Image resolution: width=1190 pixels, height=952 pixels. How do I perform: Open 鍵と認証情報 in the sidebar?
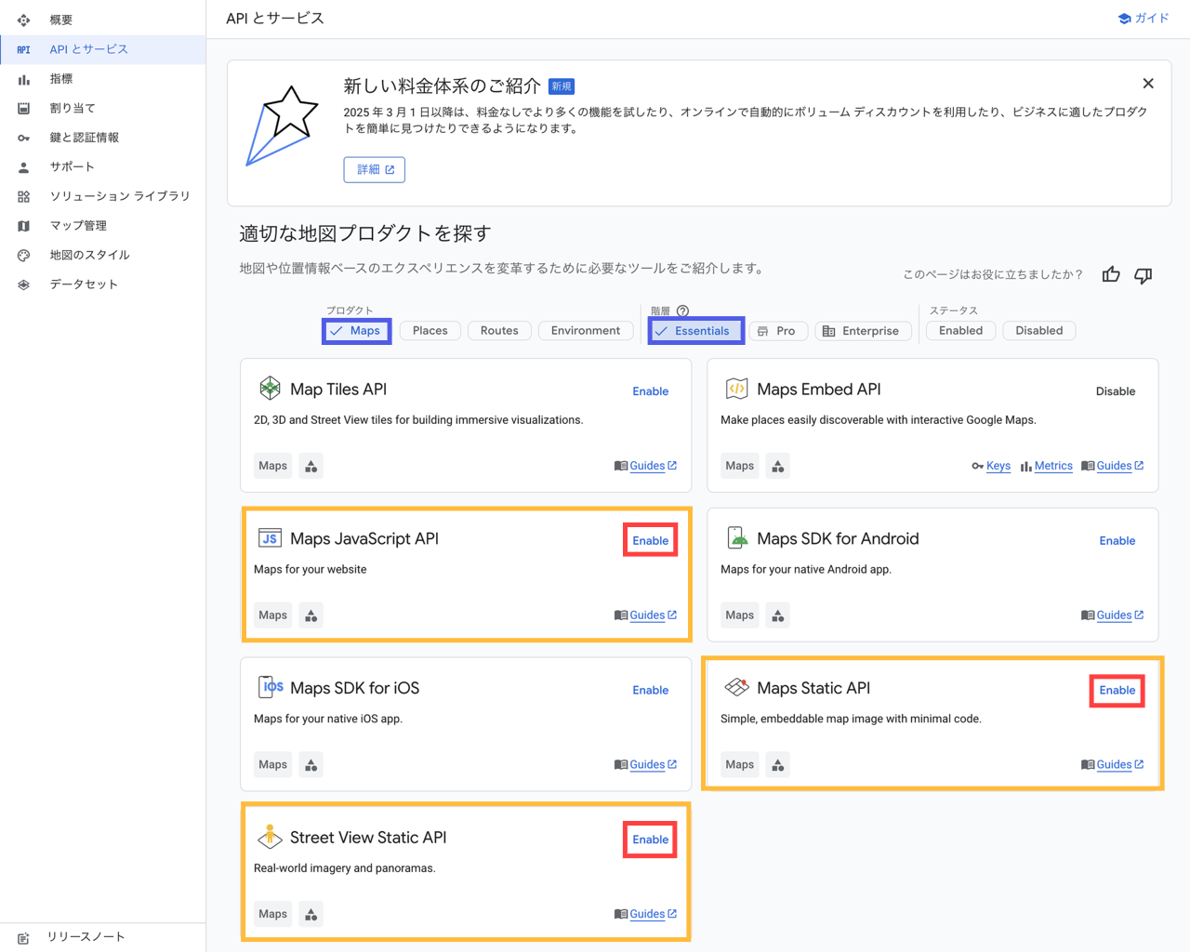click(x=102, y=138)
